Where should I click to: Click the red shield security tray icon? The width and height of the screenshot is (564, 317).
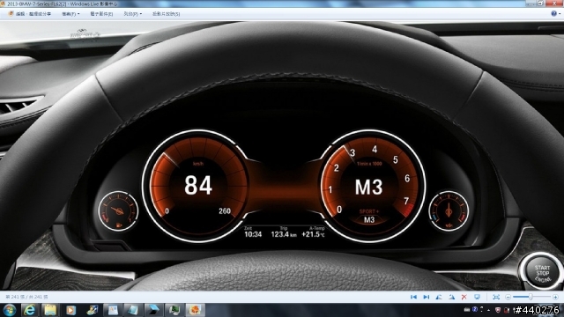(498, 310)
